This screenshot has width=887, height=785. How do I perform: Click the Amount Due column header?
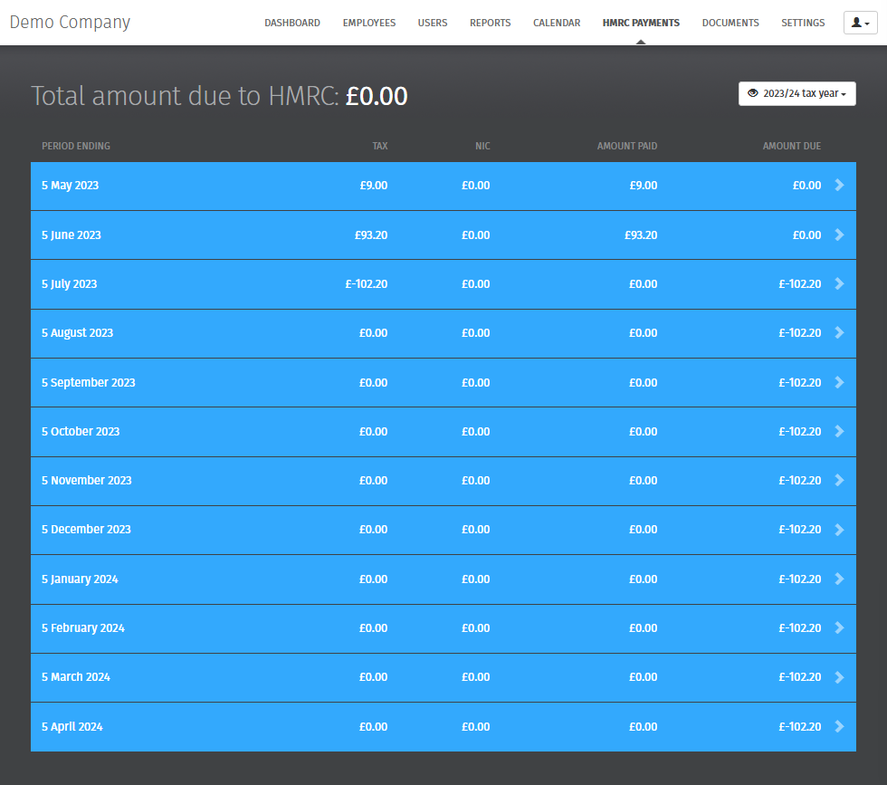[x=792, y=146]
